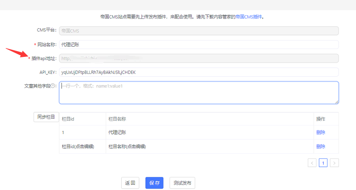
Task: Go to the next table page
Action: coord(334,163)
